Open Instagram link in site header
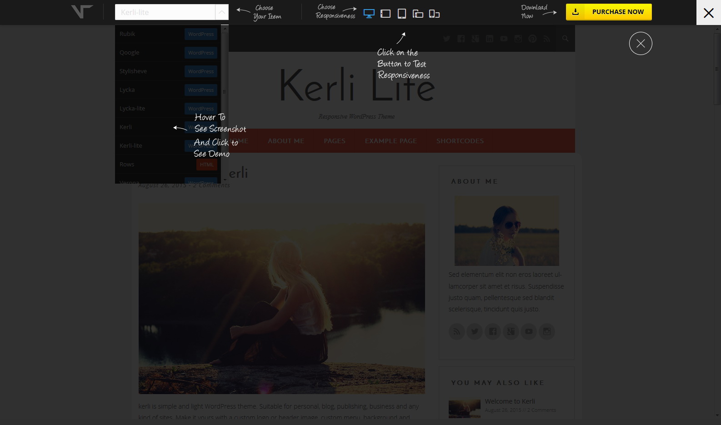The height and width of the screenshot is (425, 721). click(x=518, y=39)
